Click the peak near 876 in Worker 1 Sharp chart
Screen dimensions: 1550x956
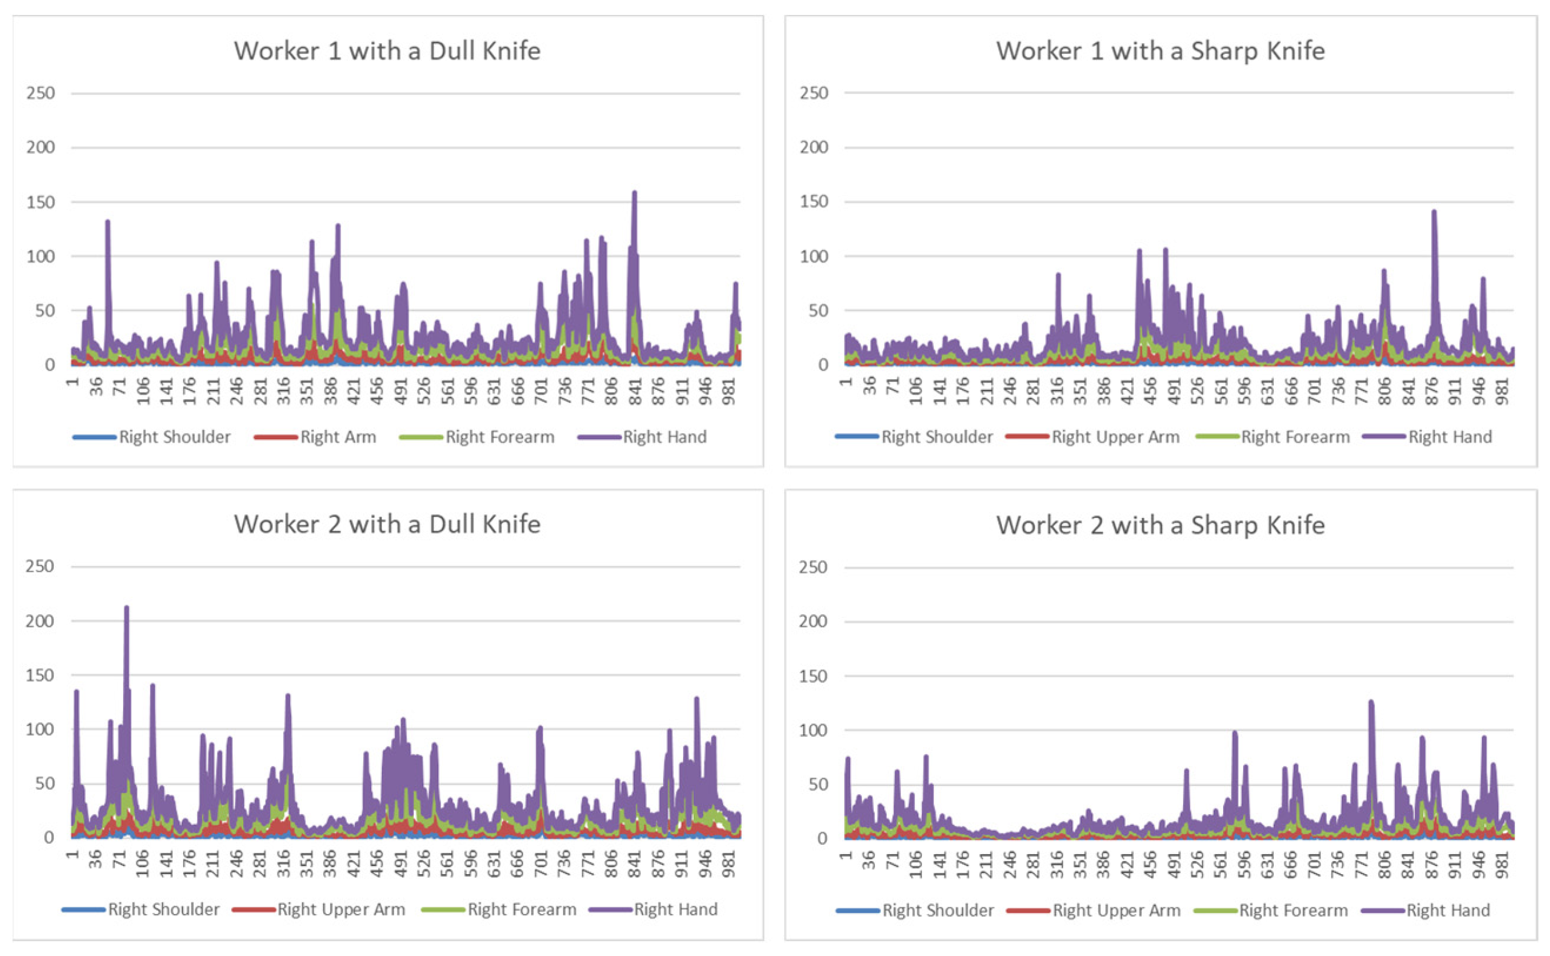pos(1434,212)
